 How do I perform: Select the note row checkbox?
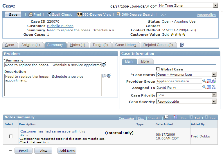(11, 136)
